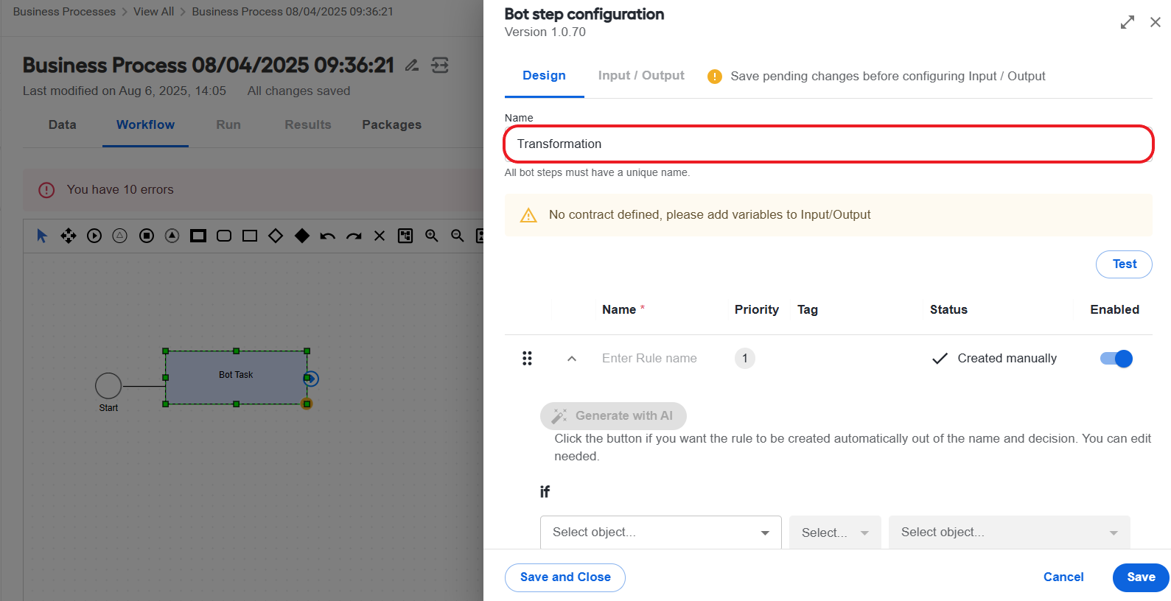The image size is (1171, 601).
Task: Select the pointer arrow tool
Action: click(42, 236)
